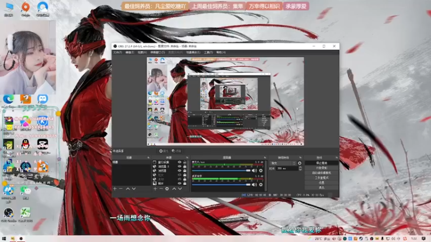431x242 pixels.
Task: Toggle visibility eye for the last image source
Action: 179,183
